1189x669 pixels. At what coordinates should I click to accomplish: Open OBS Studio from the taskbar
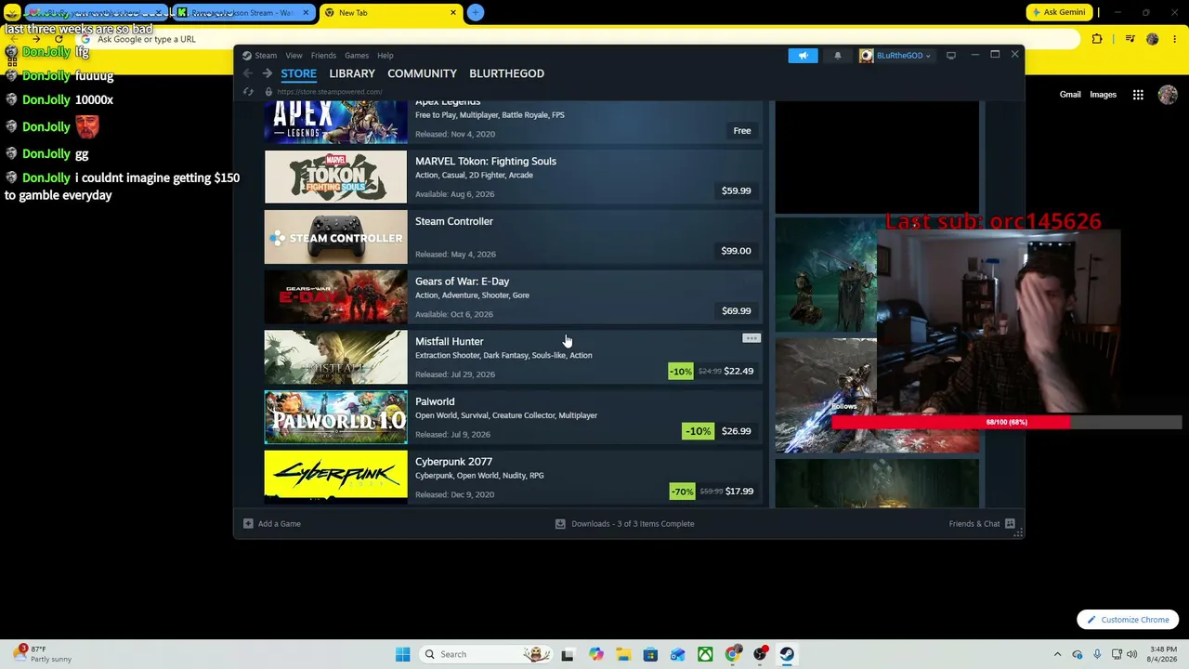point(760,654)
